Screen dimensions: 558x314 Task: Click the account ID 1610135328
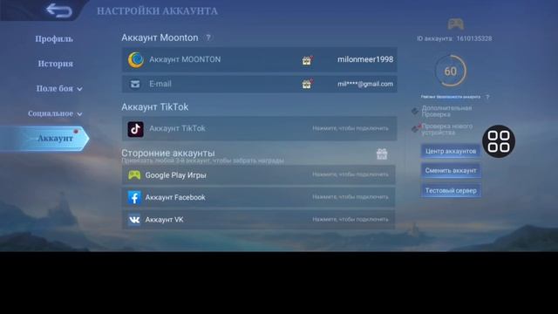pyautogui.click(x=474, y=38)
